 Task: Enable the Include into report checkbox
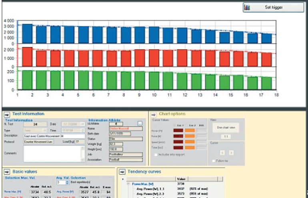click(156, 154)
